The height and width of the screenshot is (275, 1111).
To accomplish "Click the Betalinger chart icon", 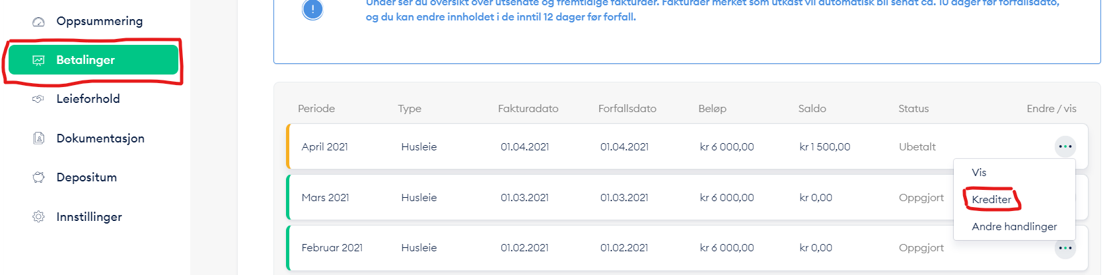I will click(x=39, y=61).
